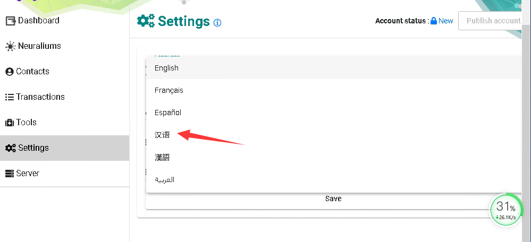Open the Tools section
Image resolution: width=531 pixels, height=242 pixels.
pos(64,123)
